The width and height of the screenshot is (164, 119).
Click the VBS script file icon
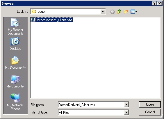click(33, 20)
